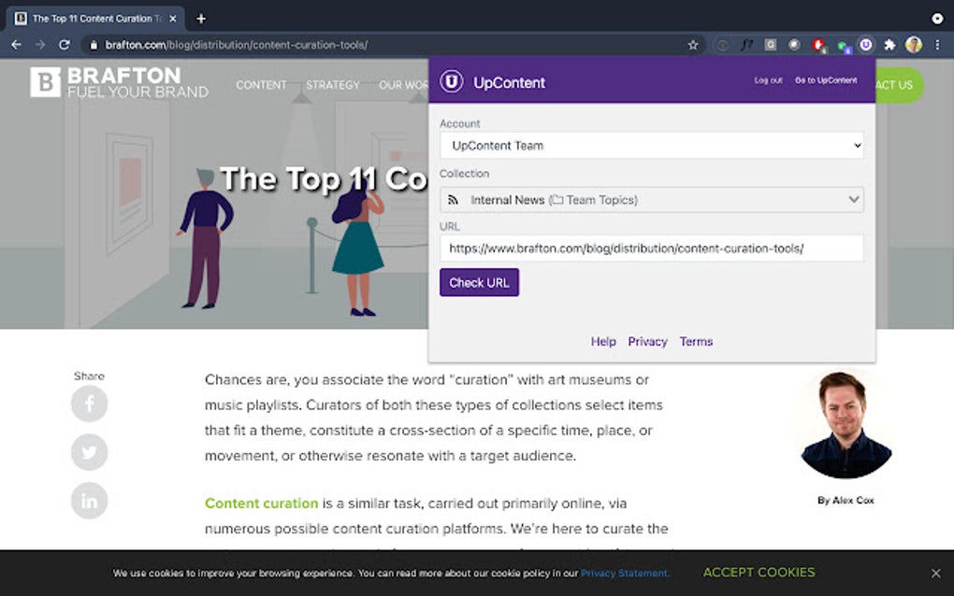The height and width of the screenshot is (596, 954).
Task: Share the article via the Twitter icon
Action: click(x=89, y=452)
